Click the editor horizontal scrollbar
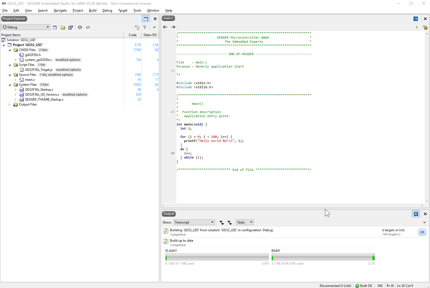Viewport: 430px width, 288px height. coord(293,206)
